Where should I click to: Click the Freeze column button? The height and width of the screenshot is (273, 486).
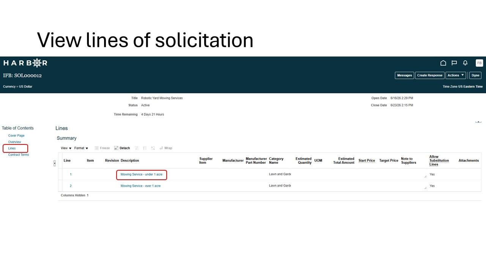(102, 148)
